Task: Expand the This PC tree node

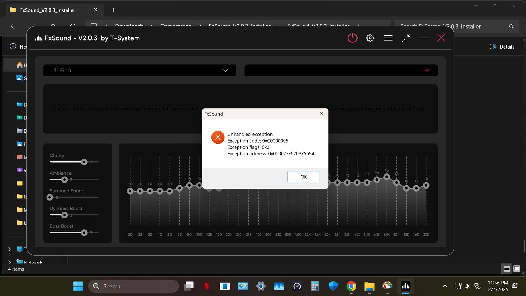Action: click(10, 249)
